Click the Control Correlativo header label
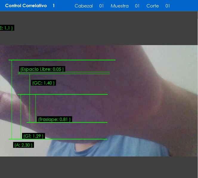Image resolution: width=198 pixels, height=178 pixels. click(x=26, y=6)
